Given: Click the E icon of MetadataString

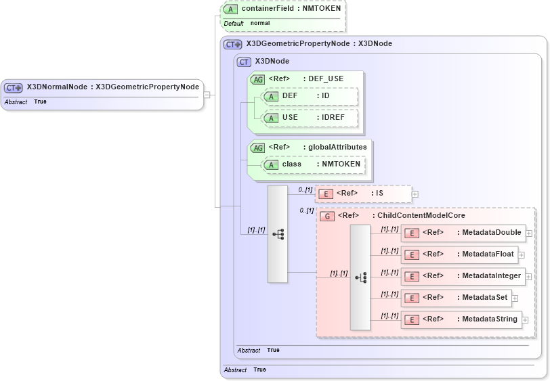Looking at the screenshot, I should point(411,319).
